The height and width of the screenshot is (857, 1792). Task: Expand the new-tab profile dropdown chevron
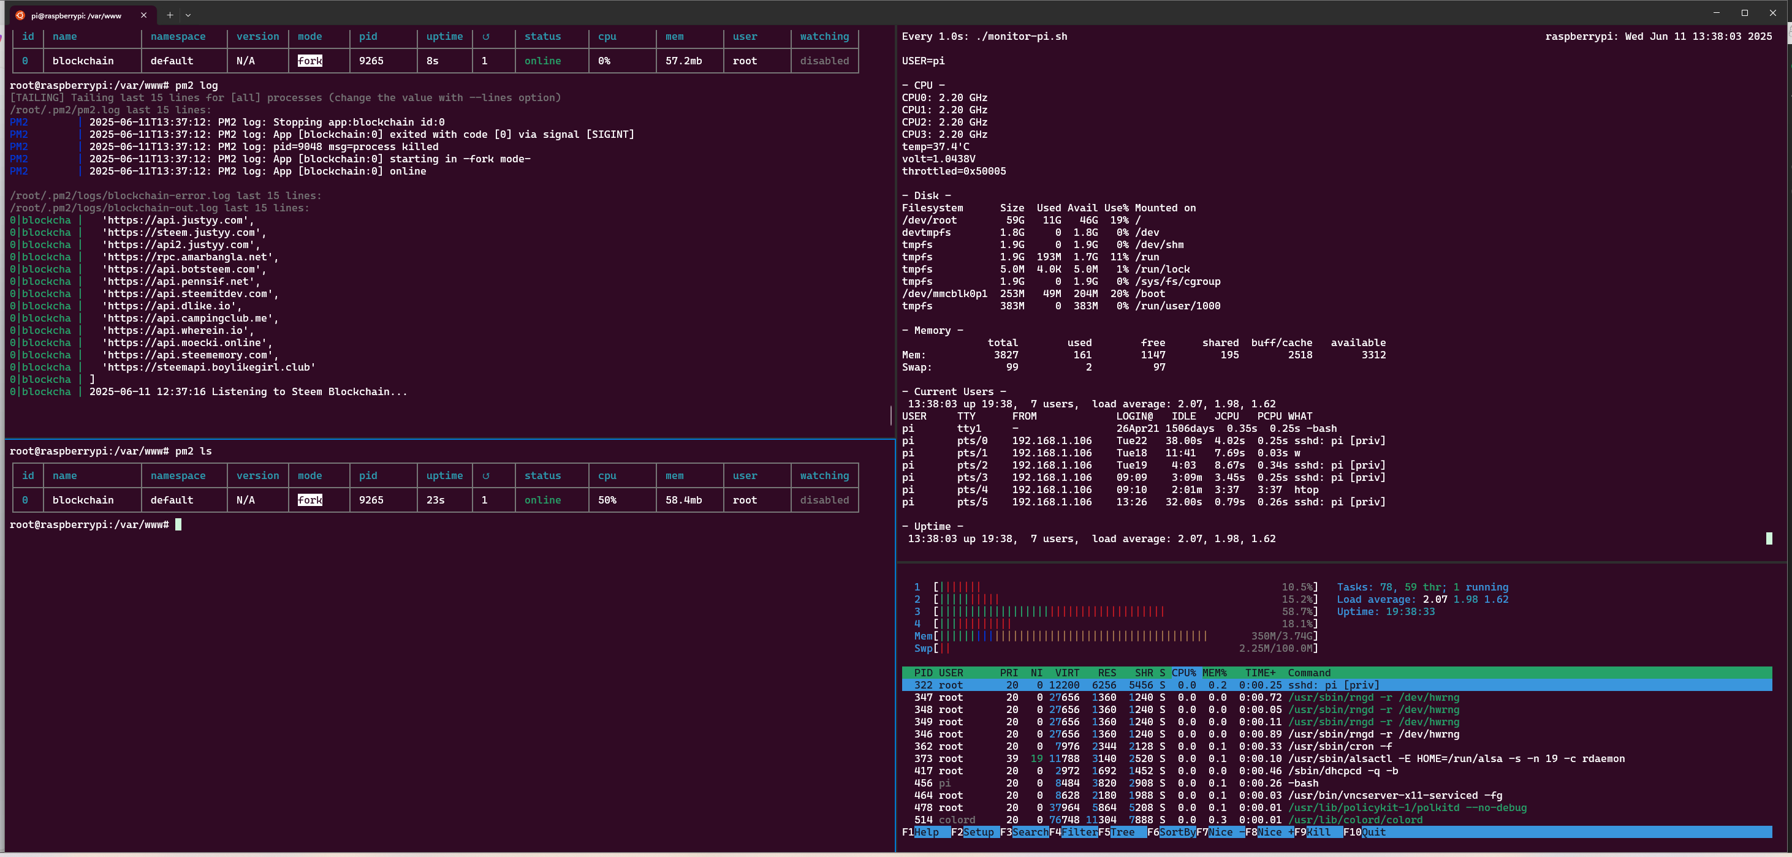[x=188, y=15]
